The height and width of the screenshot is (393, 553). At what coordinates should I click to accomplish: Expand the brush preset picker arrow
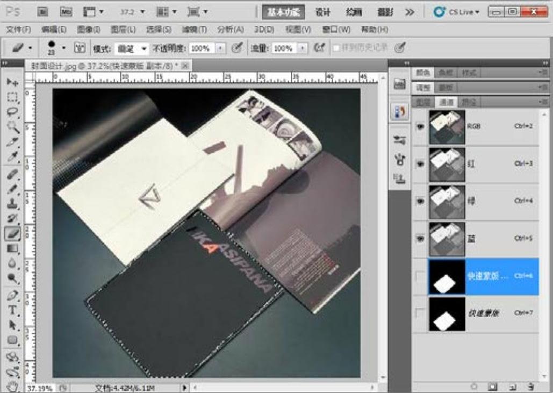click(63, 48)
